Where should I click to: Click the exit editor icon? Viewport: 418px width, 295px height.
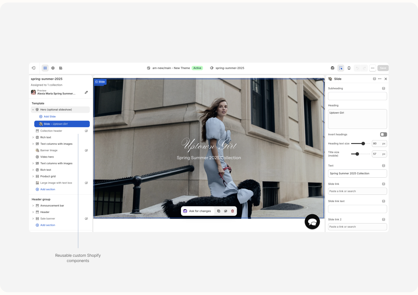(x=33, y=68)
